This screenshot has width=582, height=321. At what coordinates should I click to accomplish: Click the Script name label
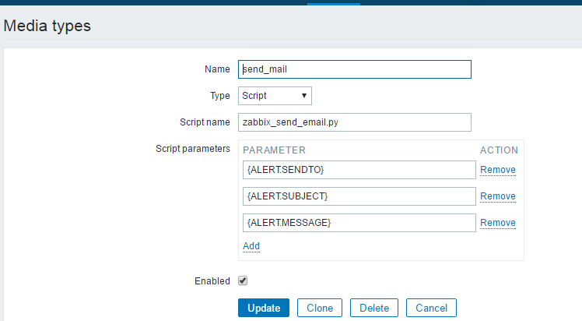205,122
